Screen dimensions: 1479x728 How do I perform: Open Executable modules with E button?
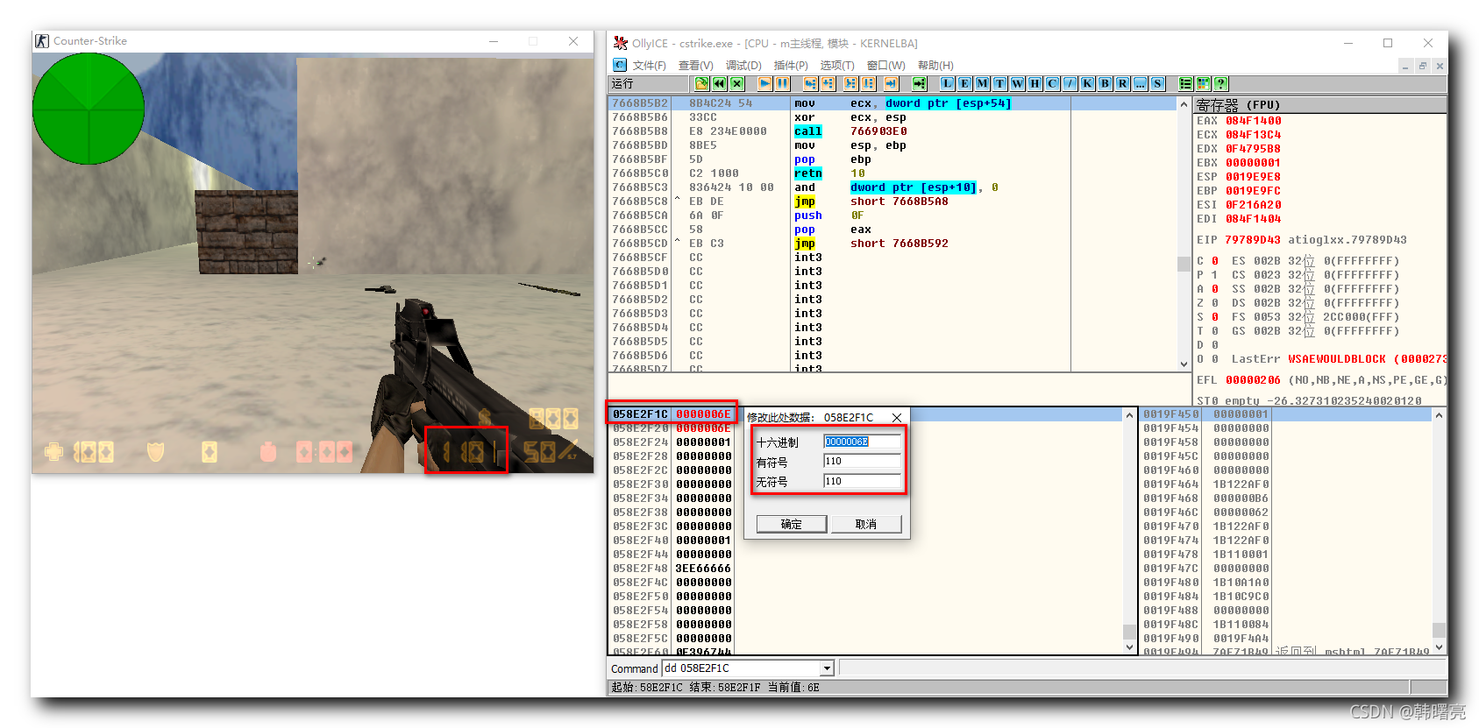point(964,83)
